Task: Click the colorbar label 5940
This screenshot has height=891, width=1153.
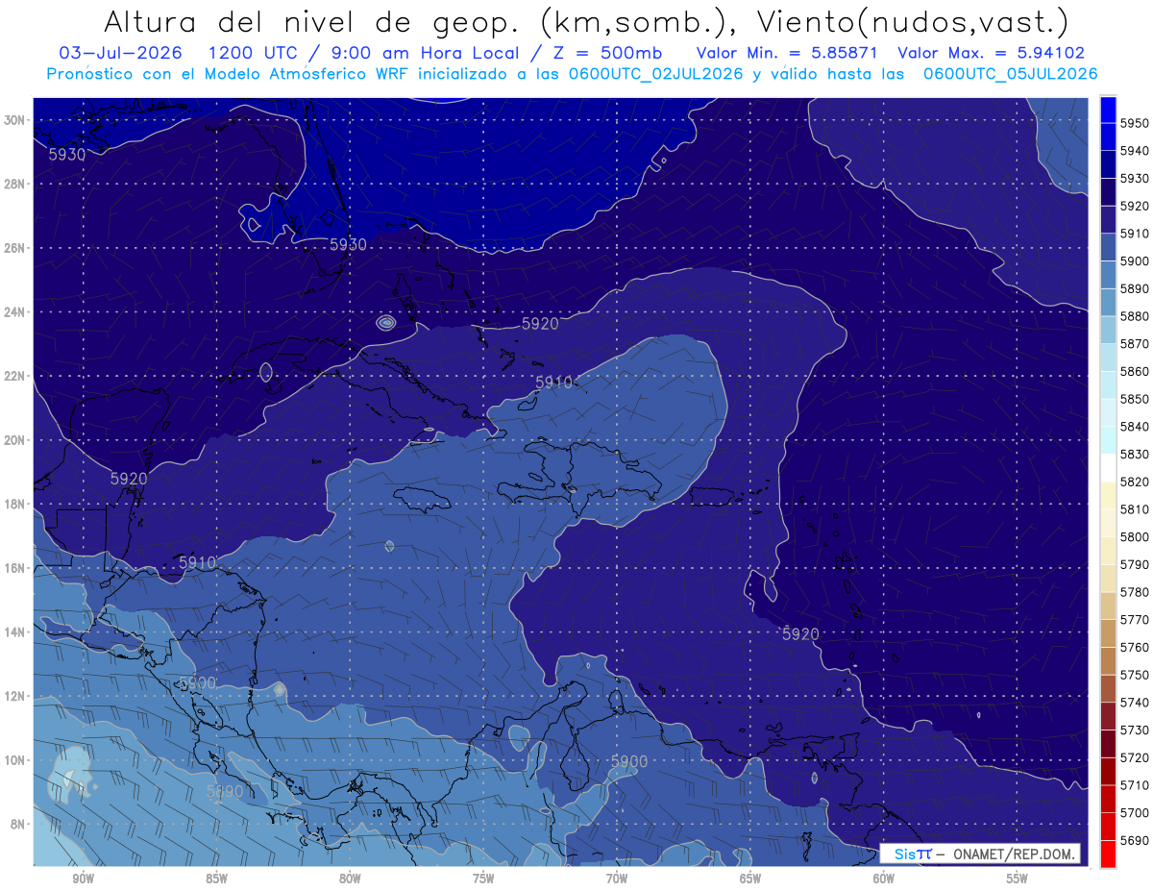Action: (1135, 151)
